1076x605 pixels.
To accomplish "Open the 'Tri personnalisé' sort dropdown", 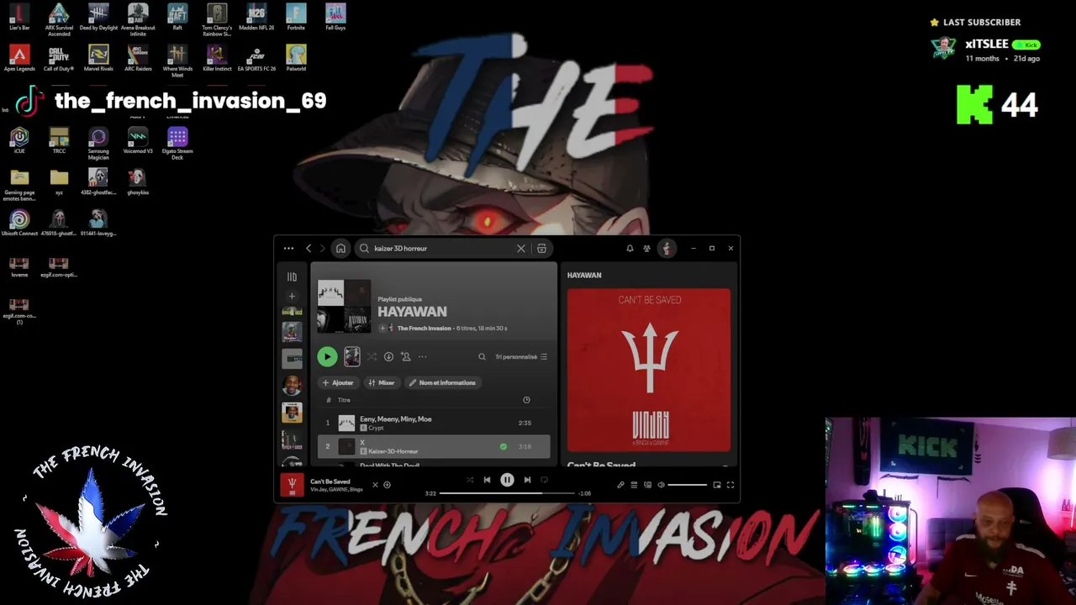I will pyautogui.click(x=521, y=357).
